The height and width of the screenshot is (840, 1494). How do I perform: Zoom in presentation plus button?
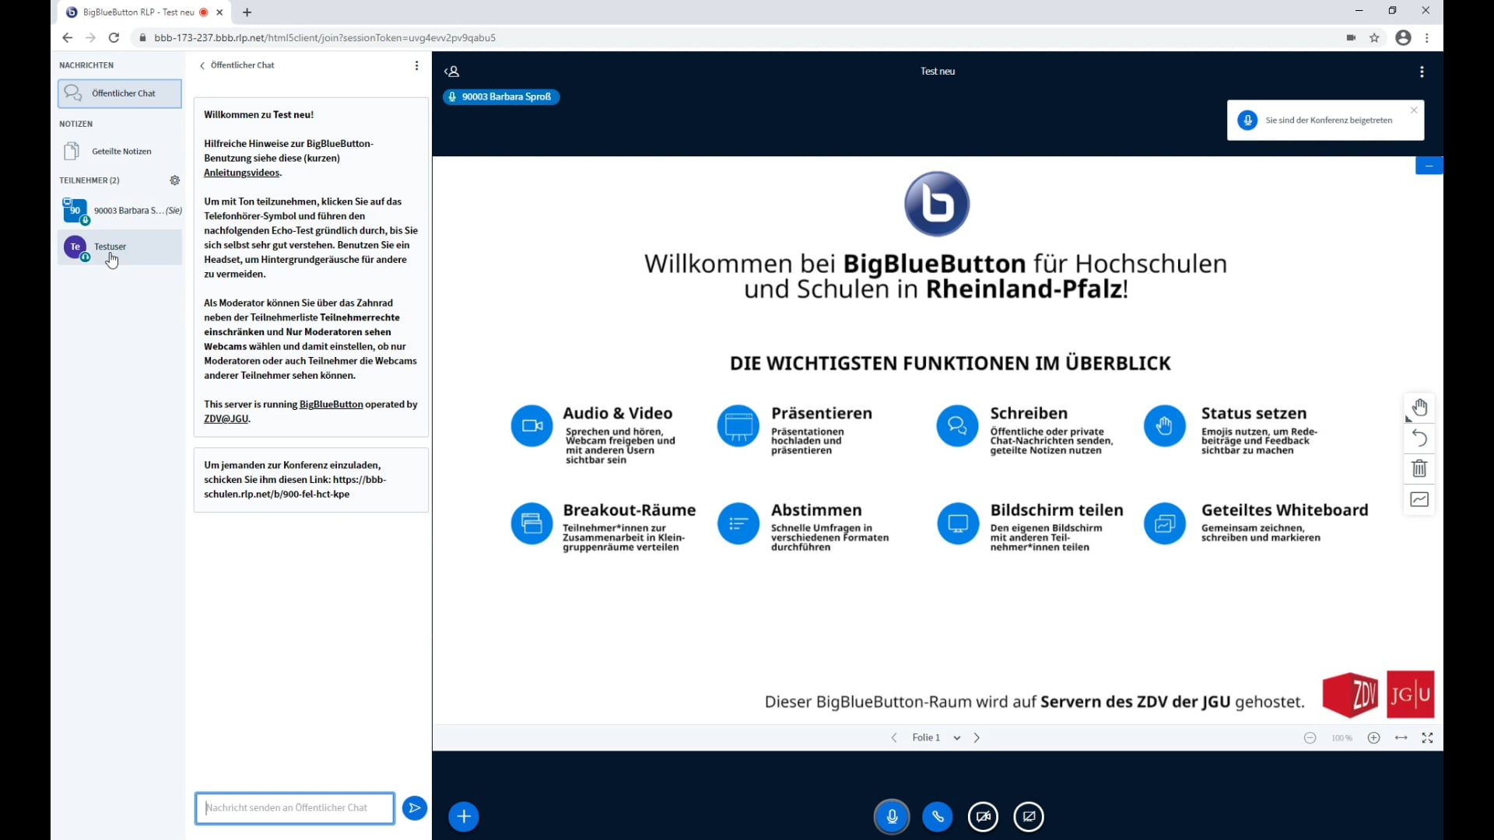1374,738
